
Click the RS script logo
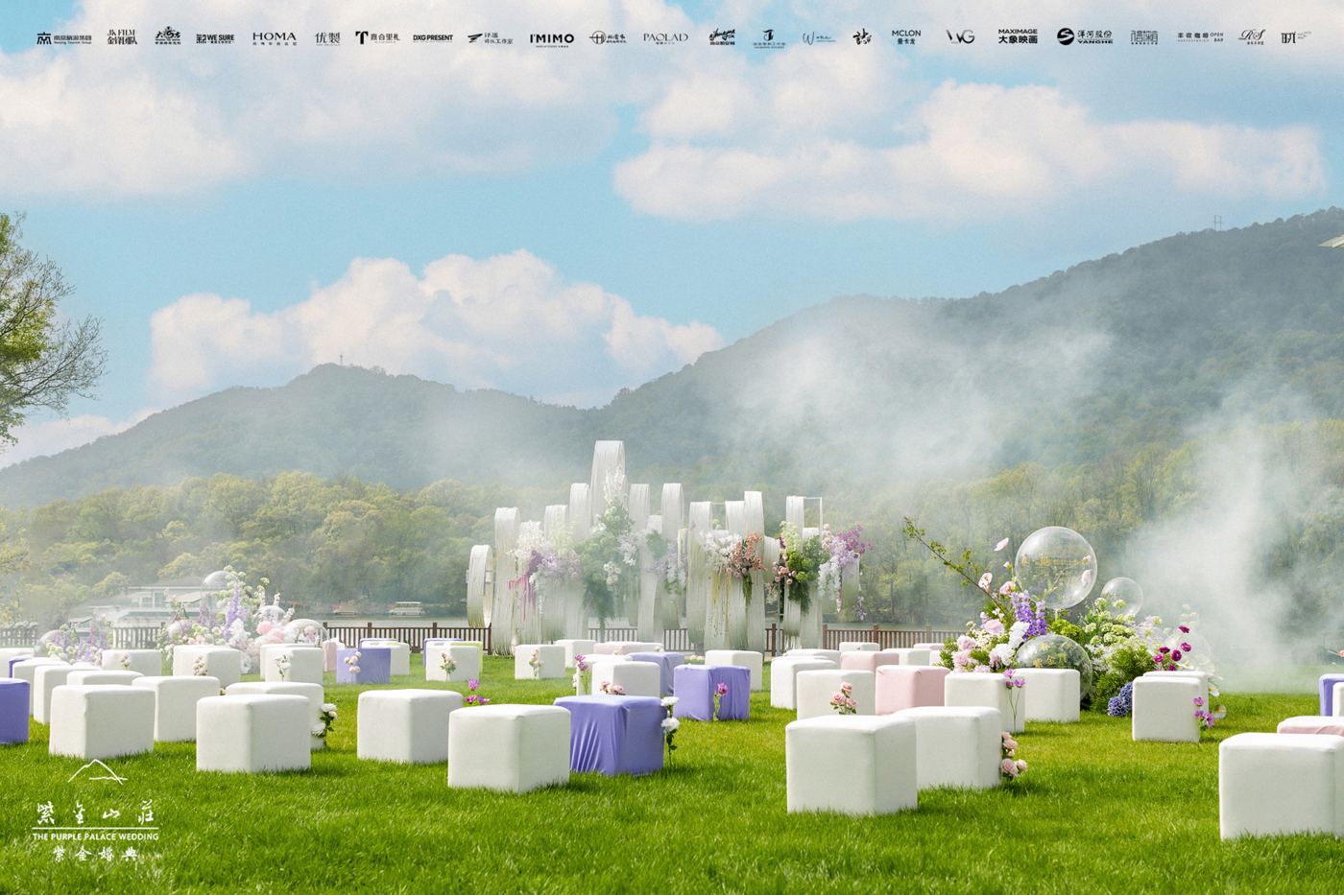tap(1252, 36)
